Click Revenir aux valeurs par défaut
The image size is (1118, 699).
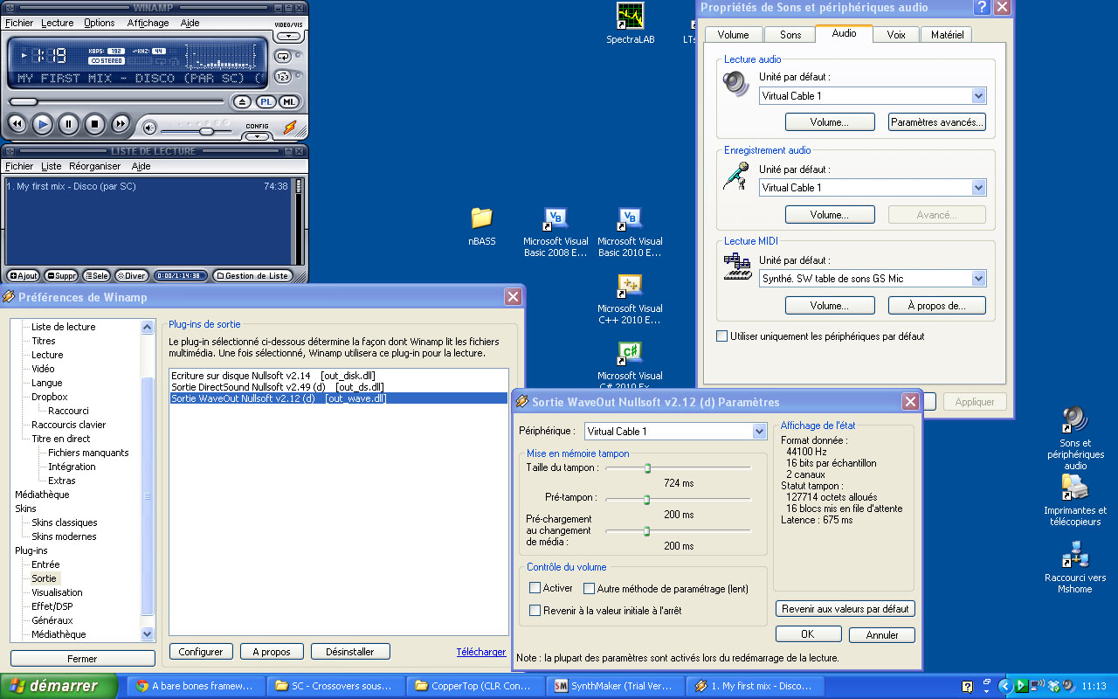point(845,609)
